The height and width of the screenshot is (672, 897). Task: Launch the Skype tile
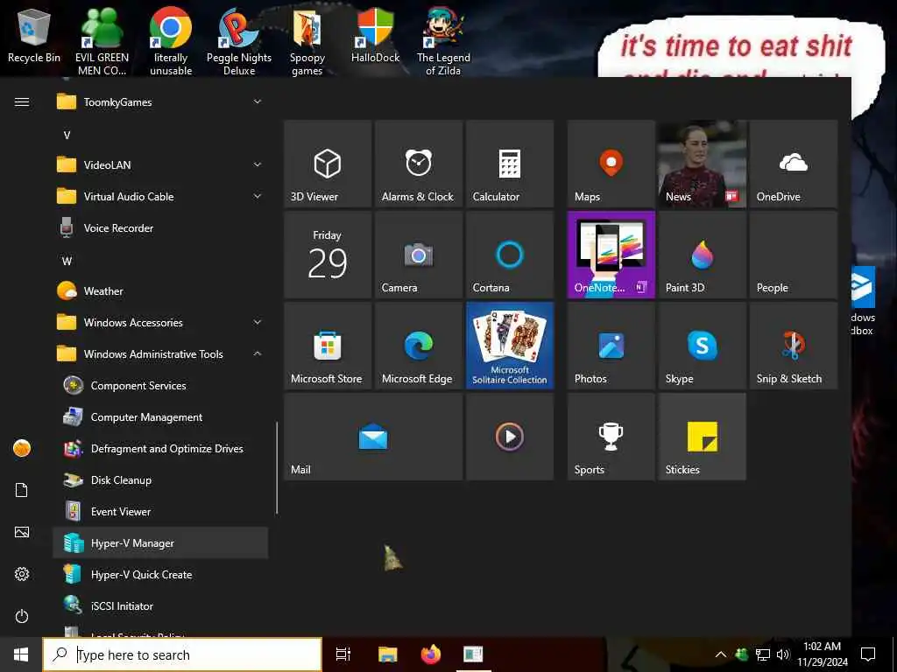(702, 346)
